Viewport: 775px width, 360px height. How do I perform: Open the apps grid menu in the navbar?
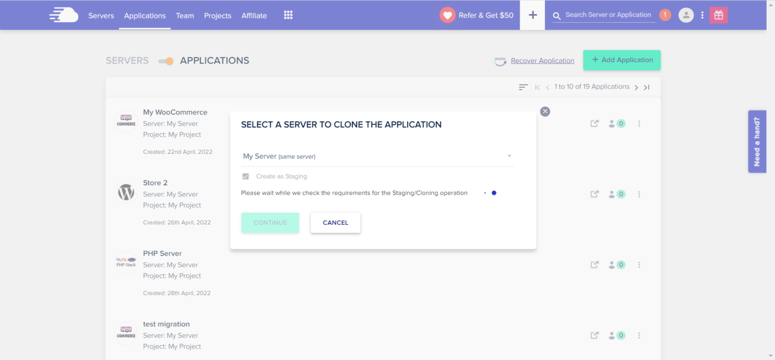point(288,15)
